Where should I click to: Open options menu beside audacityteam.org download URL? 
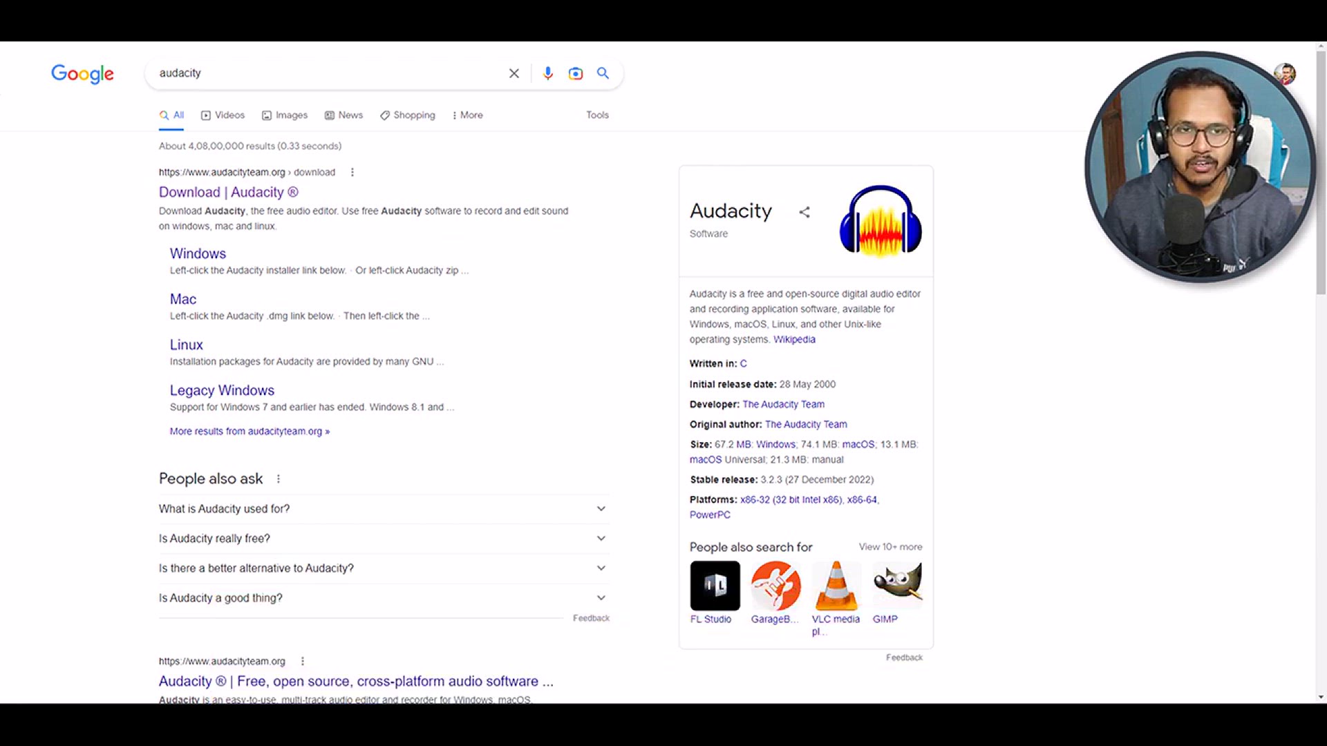coord(352,172)
